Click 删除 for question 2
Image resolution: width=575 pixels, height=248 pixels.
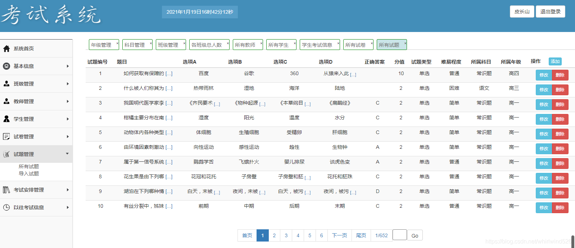click(560, 90)
